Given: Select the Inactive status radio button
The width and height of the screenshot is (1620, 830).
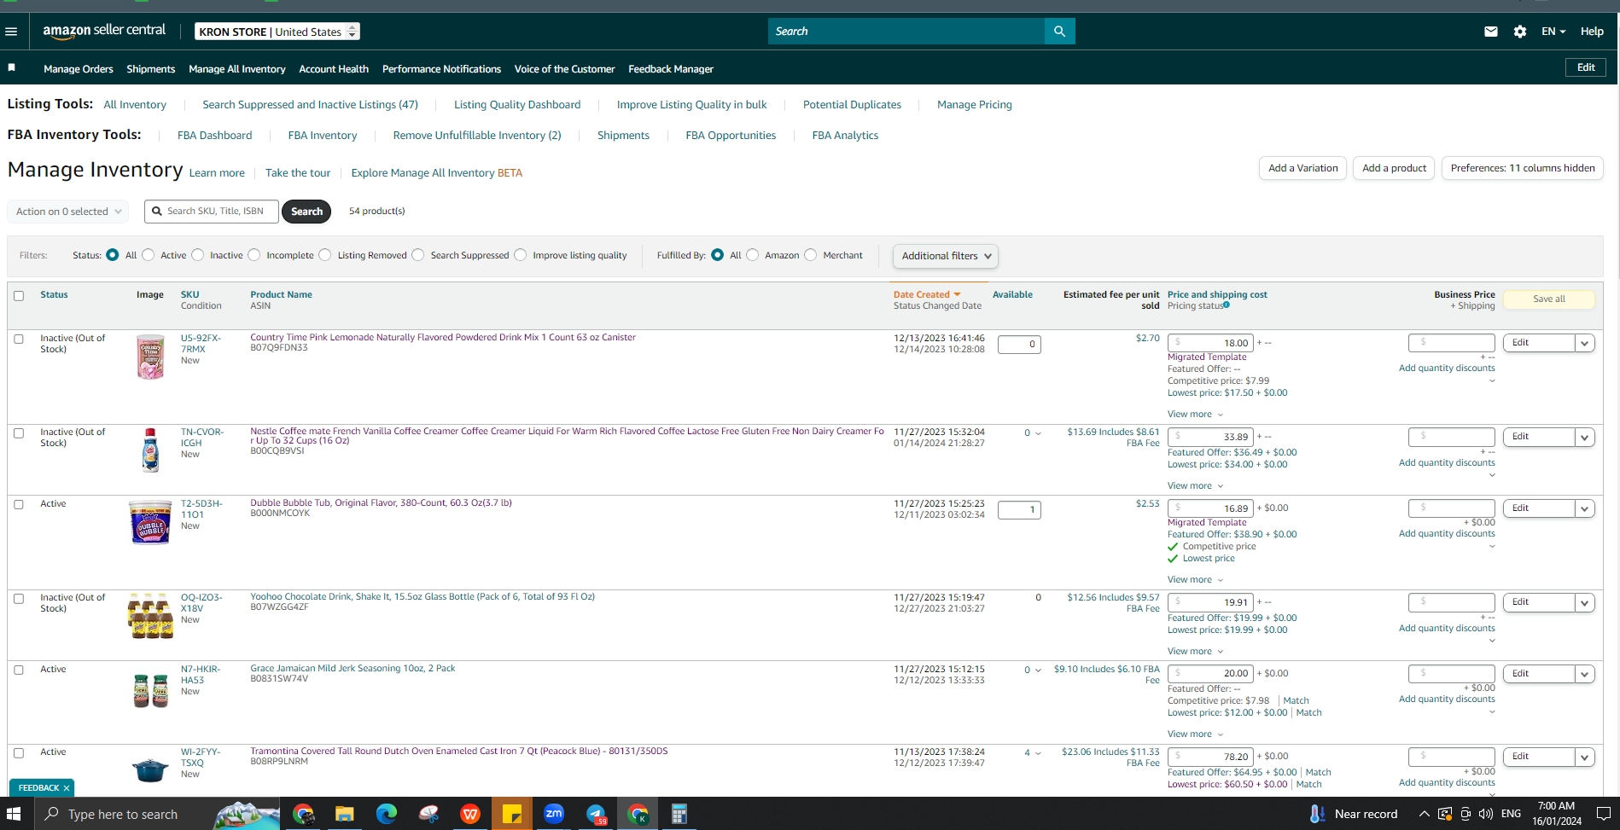Looking at the screenshot, I should pos(198,255).
